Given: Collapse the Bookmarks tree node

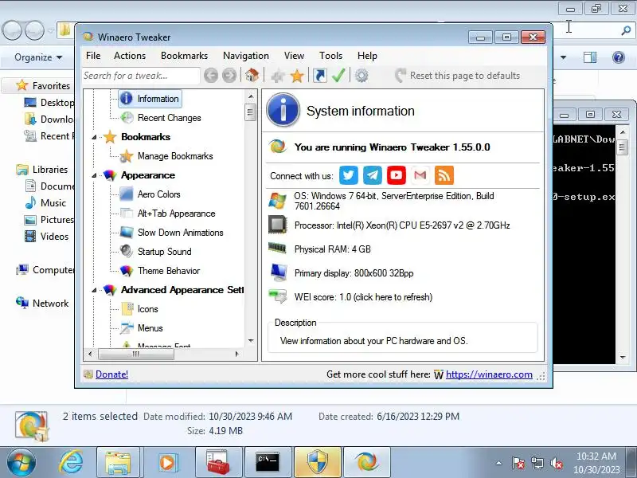Looking at the screenshot, I should click(x=94, y=137).
